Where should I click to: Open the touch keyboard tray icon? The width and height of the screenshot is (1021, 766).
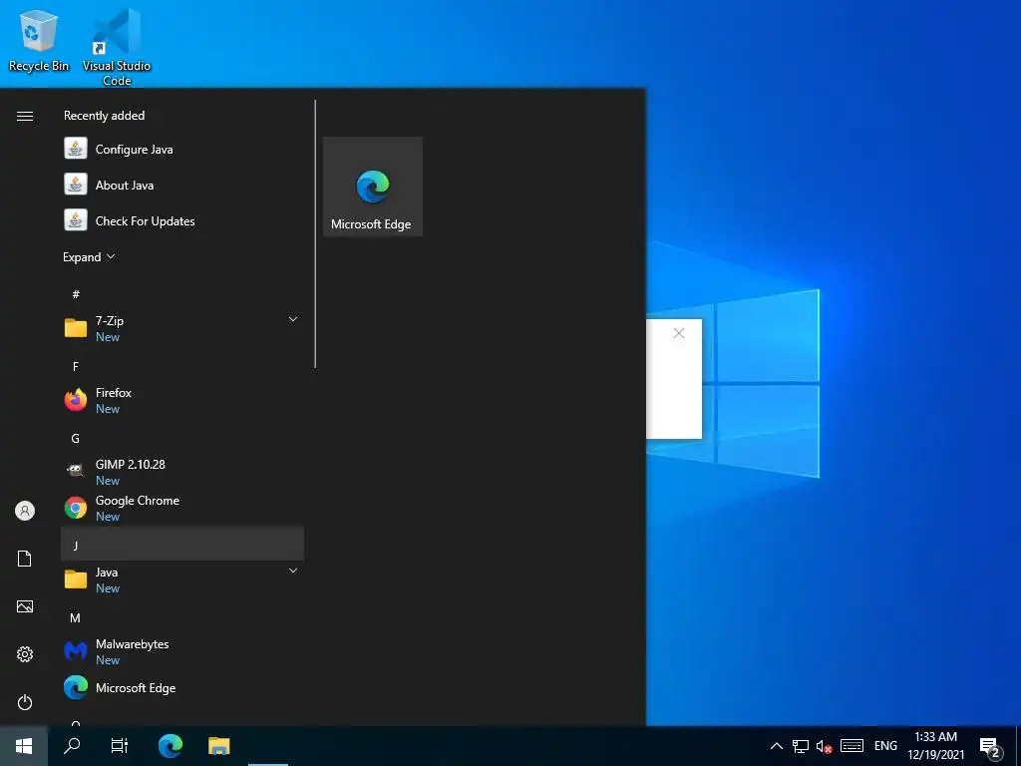tap(851, 746)
